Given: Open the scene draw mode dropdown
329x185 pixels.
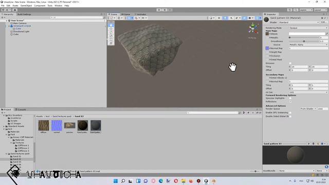Looking at the screenshot, I should [x=212, y=18].
